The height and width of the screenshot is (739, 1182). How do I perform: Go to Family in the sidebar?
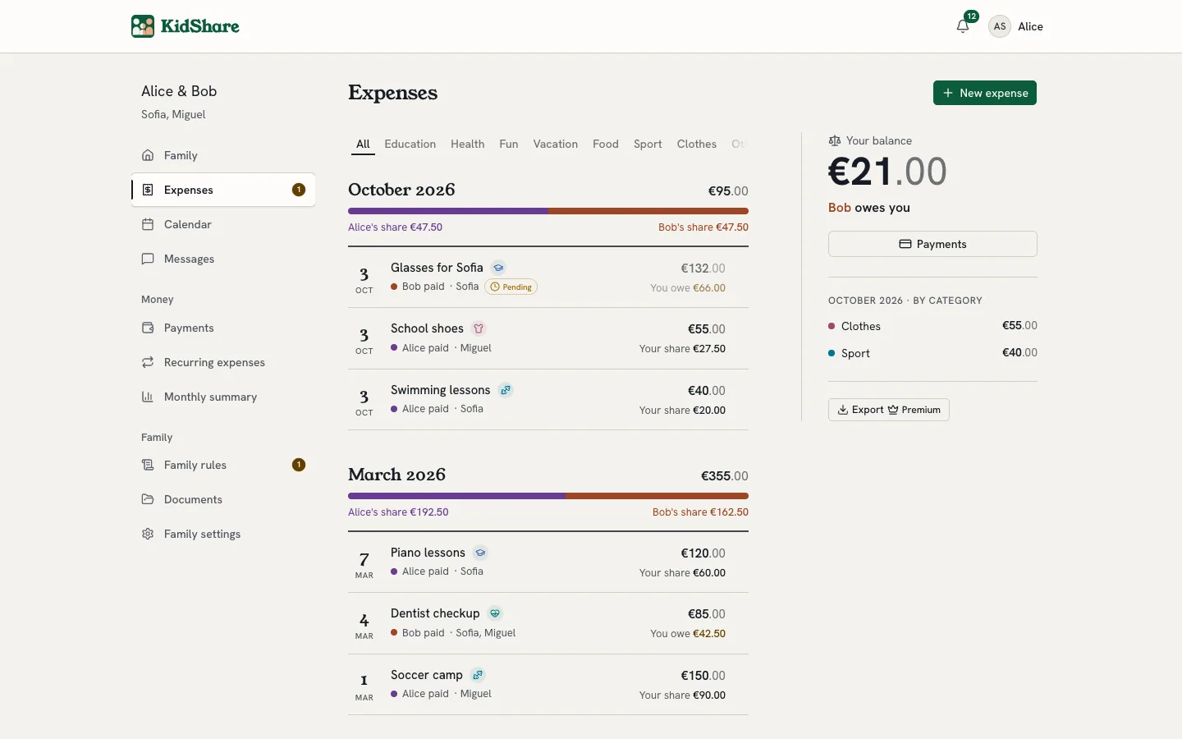tap(223, 155)
